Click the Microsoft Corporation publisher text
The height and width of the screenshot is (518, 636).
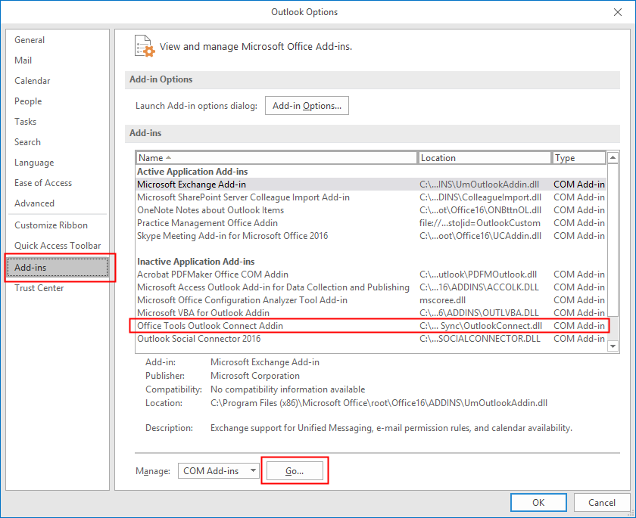(254, 376)
